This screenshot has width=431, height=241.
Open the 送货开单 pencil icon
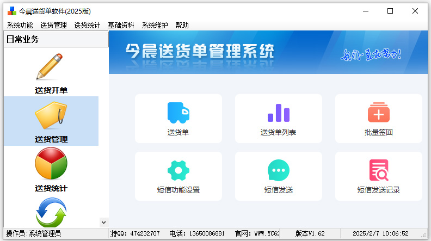[50, 67]
